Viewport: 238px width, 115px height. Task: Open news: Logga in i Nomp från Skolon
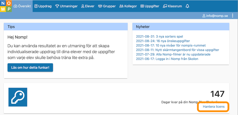click(x=167, y=59)
